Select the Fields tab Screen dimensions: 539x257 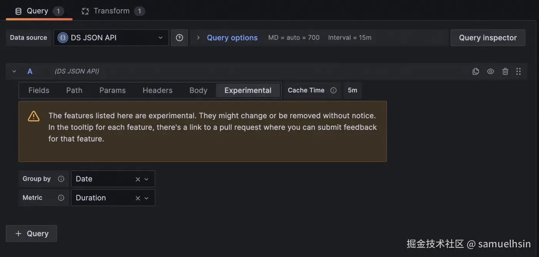(x=39, y=91)
